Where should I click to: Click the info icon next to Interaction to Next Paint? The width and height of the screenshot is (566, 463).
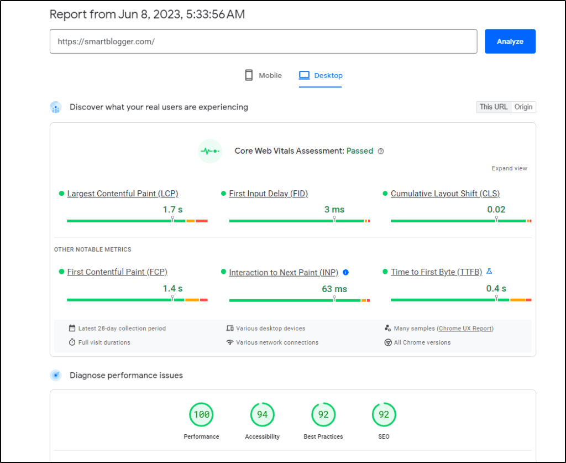[x=346, y=272]
